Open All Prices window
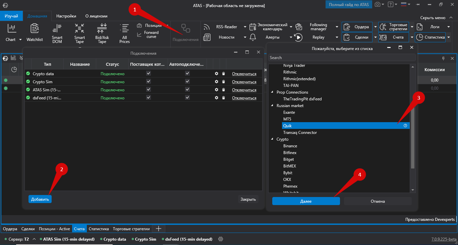The height and width of the screenshot is (245, 458). (x=124, y=34)
